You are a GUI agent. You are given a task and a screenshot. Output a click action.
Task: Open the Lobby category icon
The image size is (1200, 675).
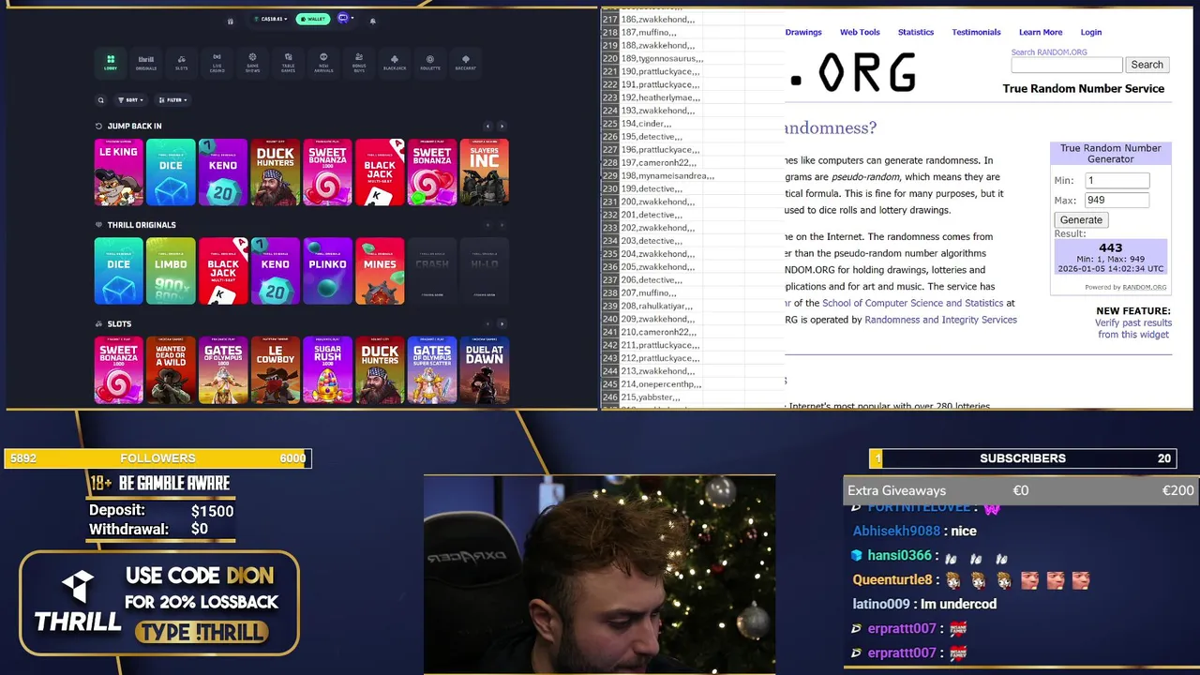point(111,63)
